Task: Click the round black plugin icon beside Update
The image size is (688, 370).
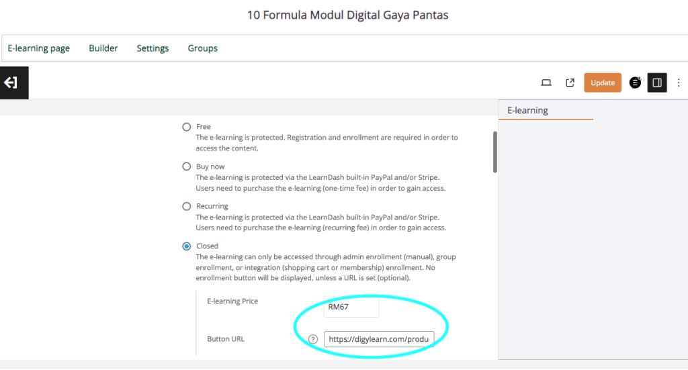Action: pyautogui.click(x=635, y=83)
